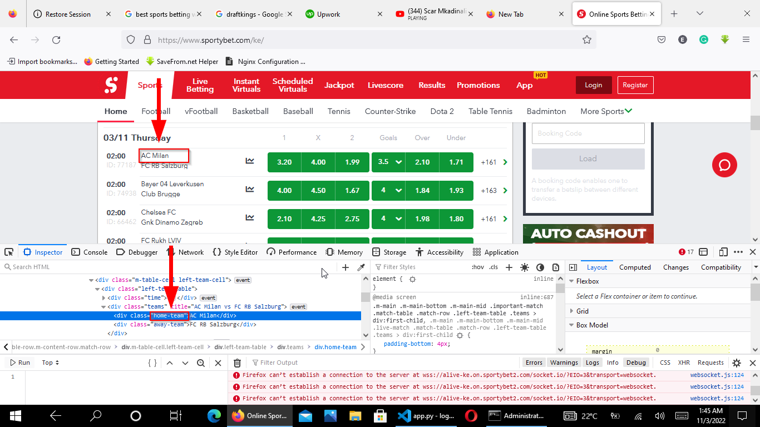Collapse the three-pane inspector sidebar
This screenshot has height=427, width=760.
[573, 267]
